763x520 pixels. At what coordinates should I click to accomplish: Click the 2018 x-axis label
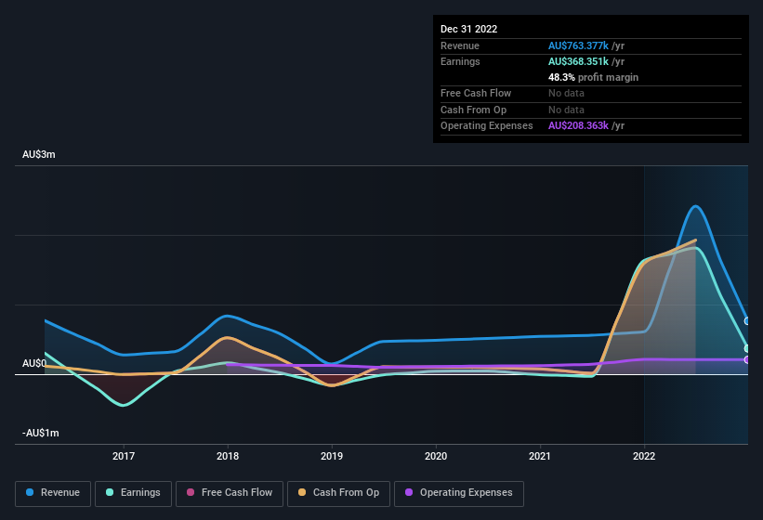228,456
